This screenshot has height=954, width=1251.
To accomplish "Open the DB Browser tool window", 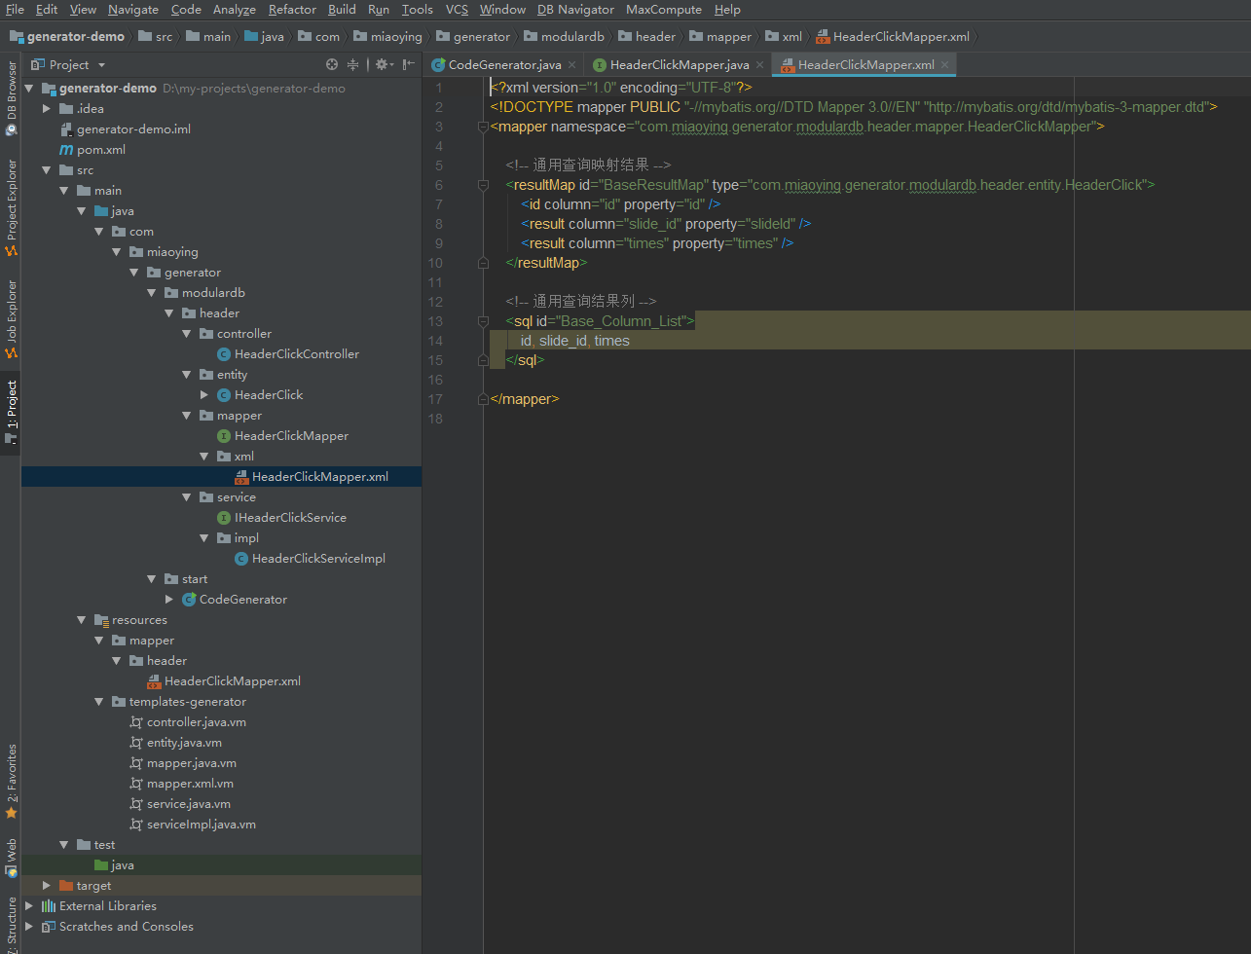I will pos(11,97).
